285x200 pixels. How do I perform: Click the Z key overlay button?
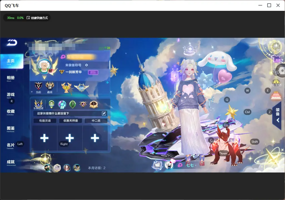click(270, 112)
